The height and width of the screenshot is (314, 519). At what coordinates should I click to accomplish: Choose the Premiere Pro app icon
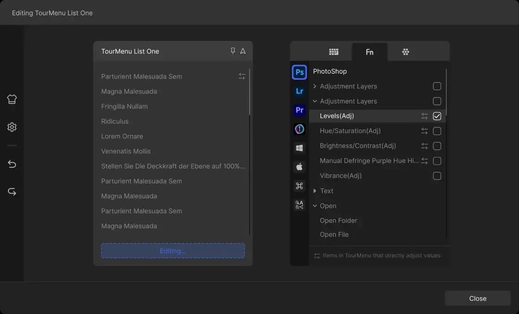[x=300, y=110]
